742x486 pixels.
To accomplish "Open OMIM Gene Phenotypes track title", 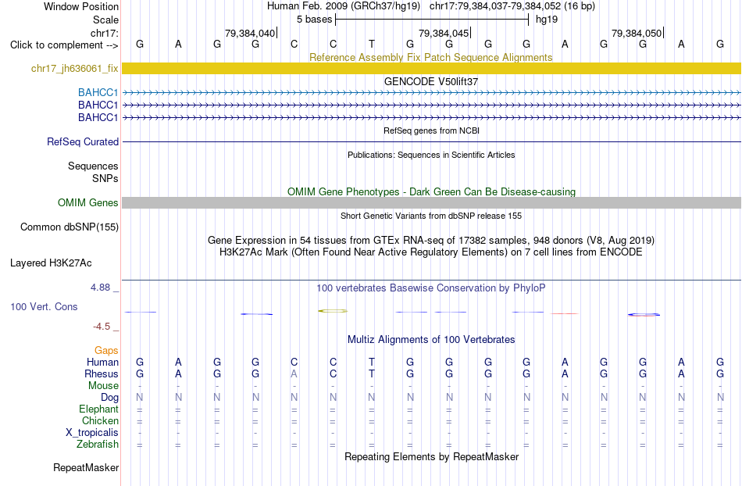I will coord(431,191).
